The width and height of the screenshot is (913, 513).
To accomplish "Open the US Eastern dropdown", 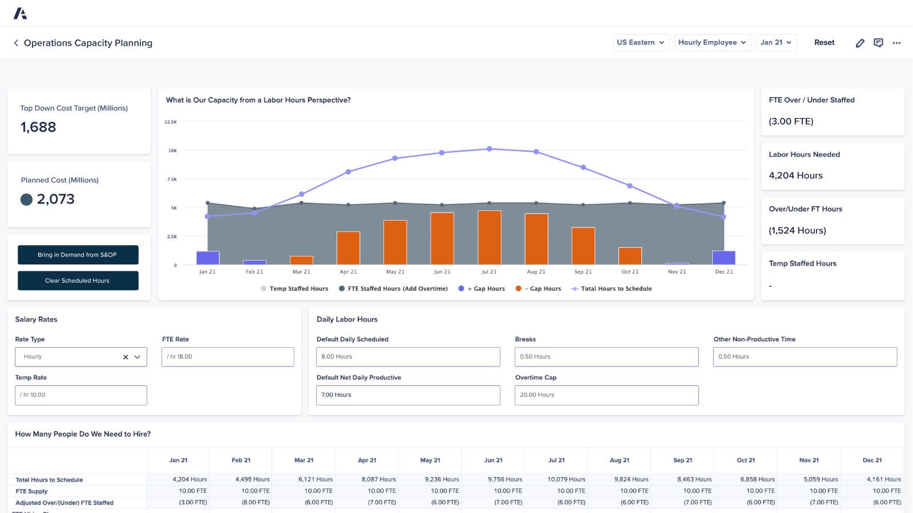I will [640, 42].
